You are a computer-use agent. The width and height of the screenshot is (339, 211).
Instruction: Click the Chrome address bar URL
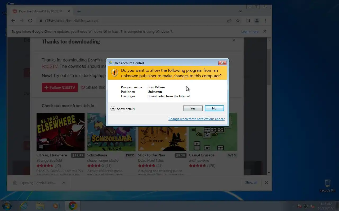pos(72,21)
